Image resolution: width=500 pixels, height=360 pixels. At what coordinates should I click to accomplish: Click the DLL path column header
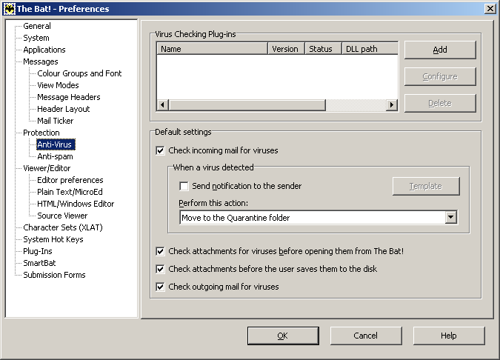[370, 49]
